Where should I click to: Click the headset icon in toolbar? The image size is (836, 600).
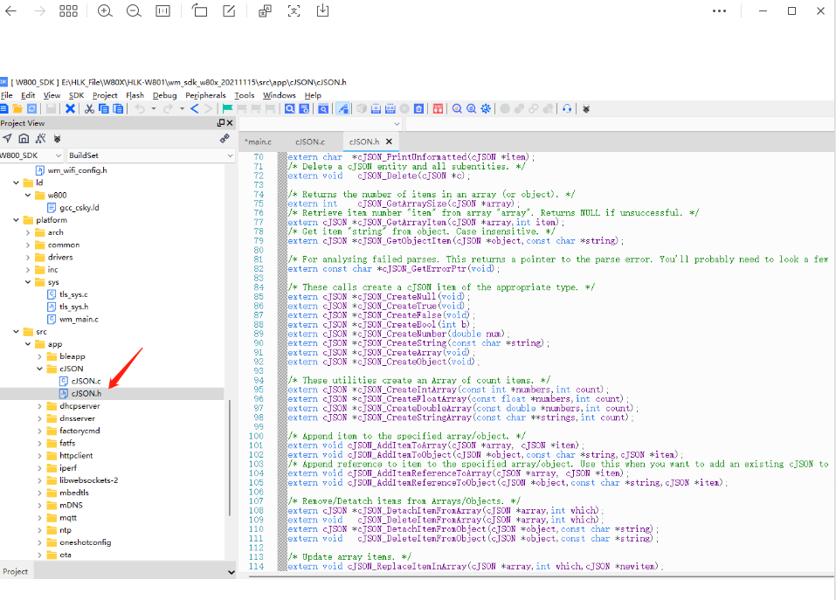pyautogui.click(x=567, y=108)
